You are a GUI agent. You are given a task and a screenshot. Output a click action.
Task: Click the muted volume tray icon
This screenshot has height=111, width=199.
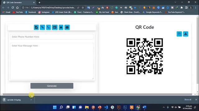pos(176,107)
